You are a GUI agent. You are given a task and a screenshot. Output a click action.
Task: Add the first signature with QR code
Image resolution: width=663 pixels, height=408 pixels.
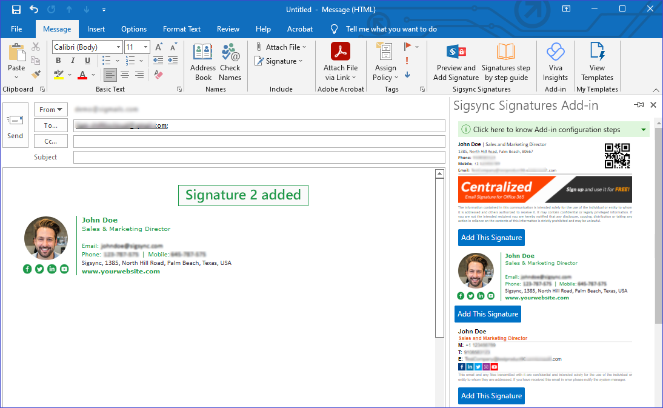click(491, 238)
